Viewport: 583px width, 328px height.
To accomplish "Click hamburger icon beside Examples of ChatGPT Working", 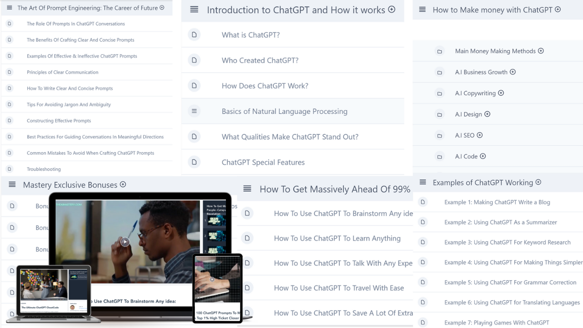I will click(423, 182).
